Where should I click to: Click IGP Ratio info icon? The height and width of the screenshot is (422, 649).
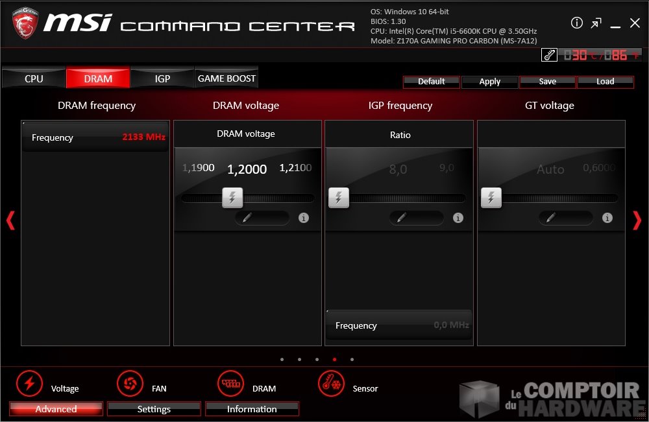pos(458,218)
